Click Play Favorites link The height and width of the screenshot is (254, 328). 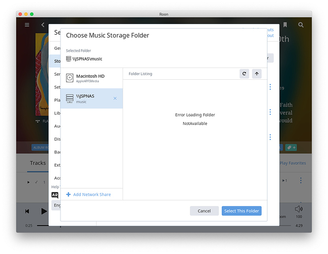(293, 163)
